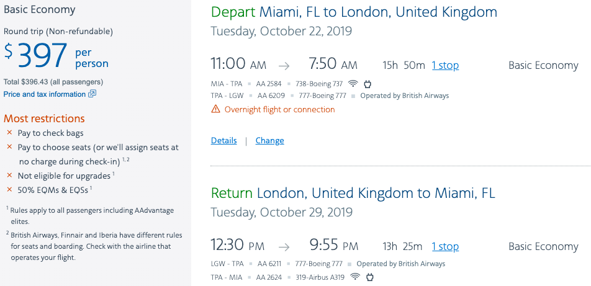Open the 1 stop link for the departing flight

click(445, 65)
